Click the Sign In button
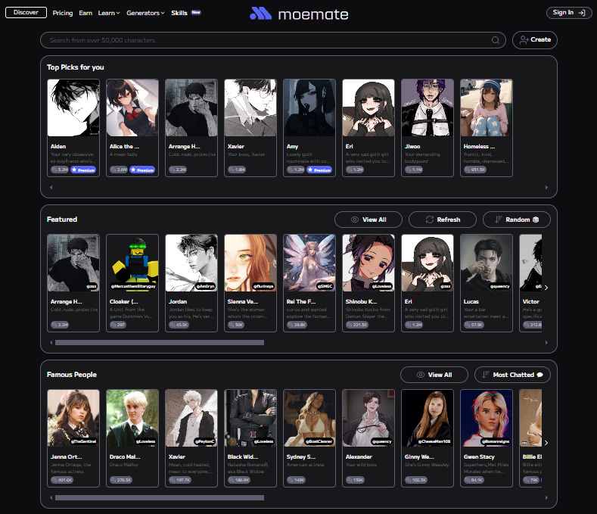Viewport: 597px width, 514px height. 569,13
